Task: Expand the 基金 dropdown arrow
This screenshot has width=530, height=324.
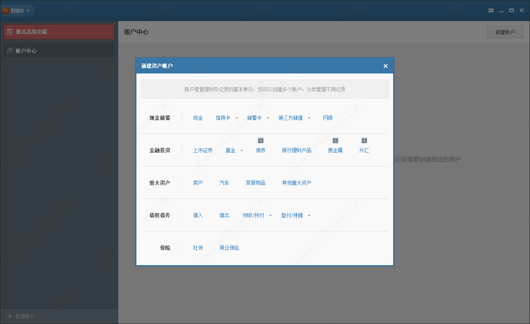Action: (x=242, y=151)
